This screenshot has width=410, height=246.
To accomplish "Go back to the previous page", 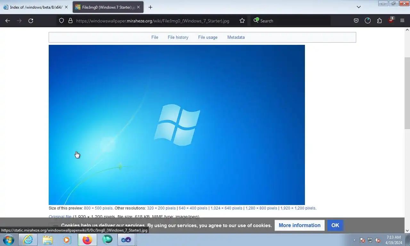I will click(8, 21).
